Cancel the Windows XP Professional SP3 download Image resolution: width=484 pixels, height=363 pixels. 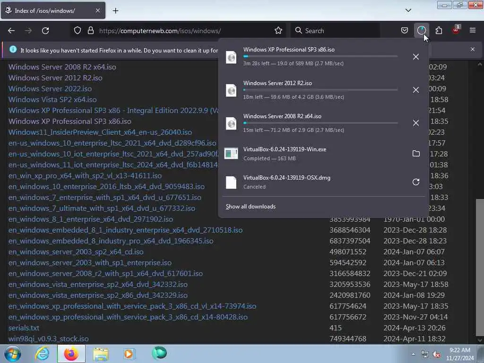(x=416, y=57)
